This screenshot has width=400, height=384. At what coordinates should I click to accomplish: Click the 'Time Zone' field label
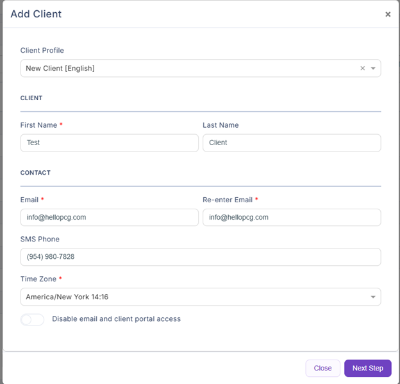(x=38, y=279)
